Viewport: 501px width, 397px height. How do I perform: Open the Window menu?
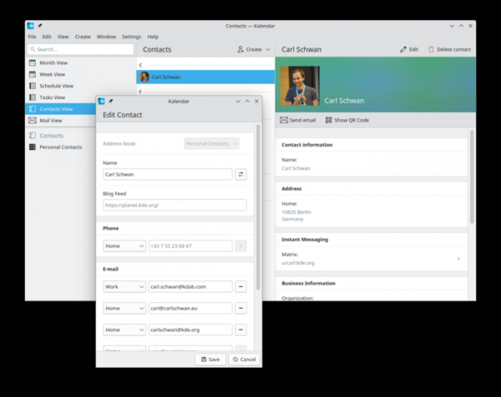point(106,37)
